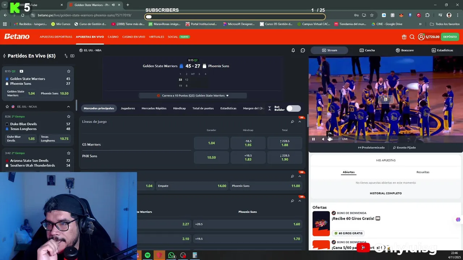Open the Estadísticas market tab
The width and height of the screenshot is (463, 260).
[x=228, y=108]
